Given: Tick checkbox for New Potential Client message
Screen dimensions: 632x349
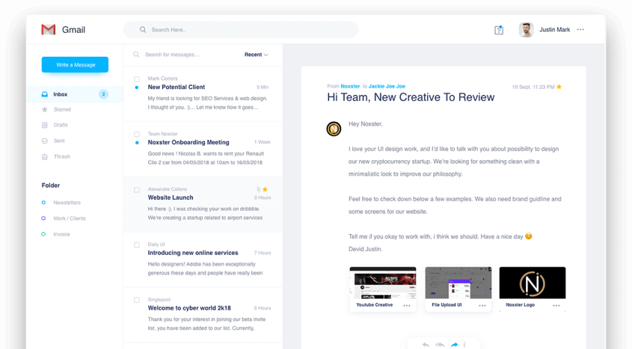Looking at the screenshot, I should [137, 79].
